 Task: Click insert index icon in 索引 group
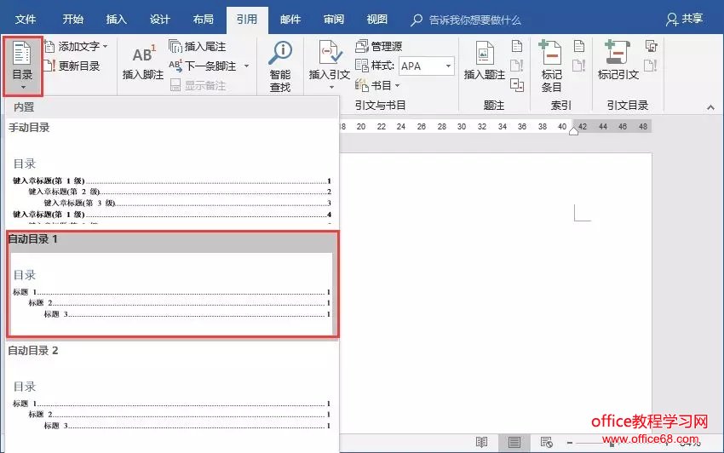[x=579, y=46]
